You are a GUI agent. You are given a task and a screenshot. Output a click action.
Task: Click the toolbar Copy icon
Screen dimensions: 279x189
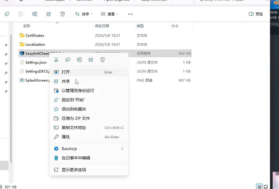tap(7, 14)
